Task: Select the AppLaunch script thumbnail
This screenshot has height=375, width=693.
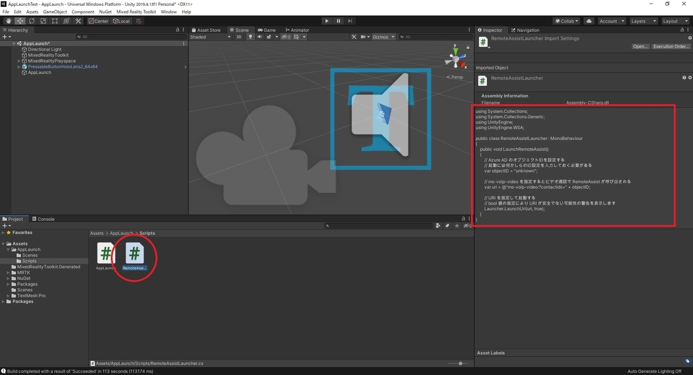Action: tap(106, 254)
